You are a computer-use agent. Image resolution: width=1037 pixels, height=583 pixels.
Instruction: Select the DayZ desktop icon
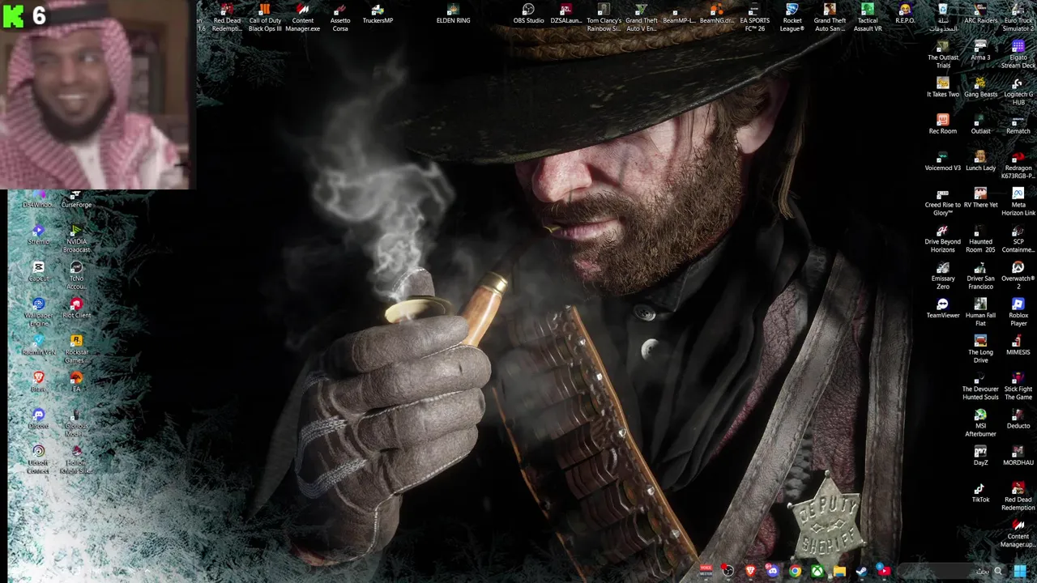(x=980, y=456)
